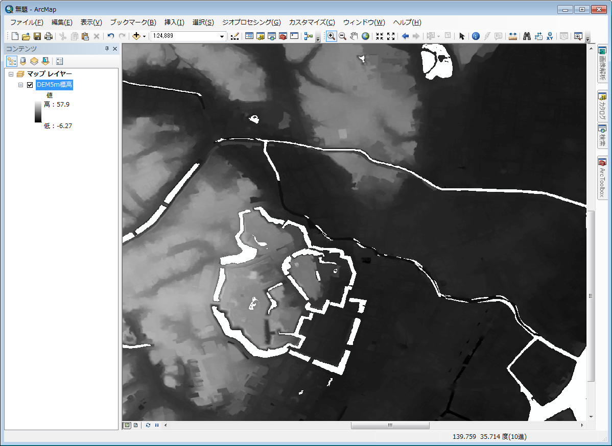Screen dimensions: 612x446
Task: Open the Editor toolbar icon
Action: click(234, 36)
